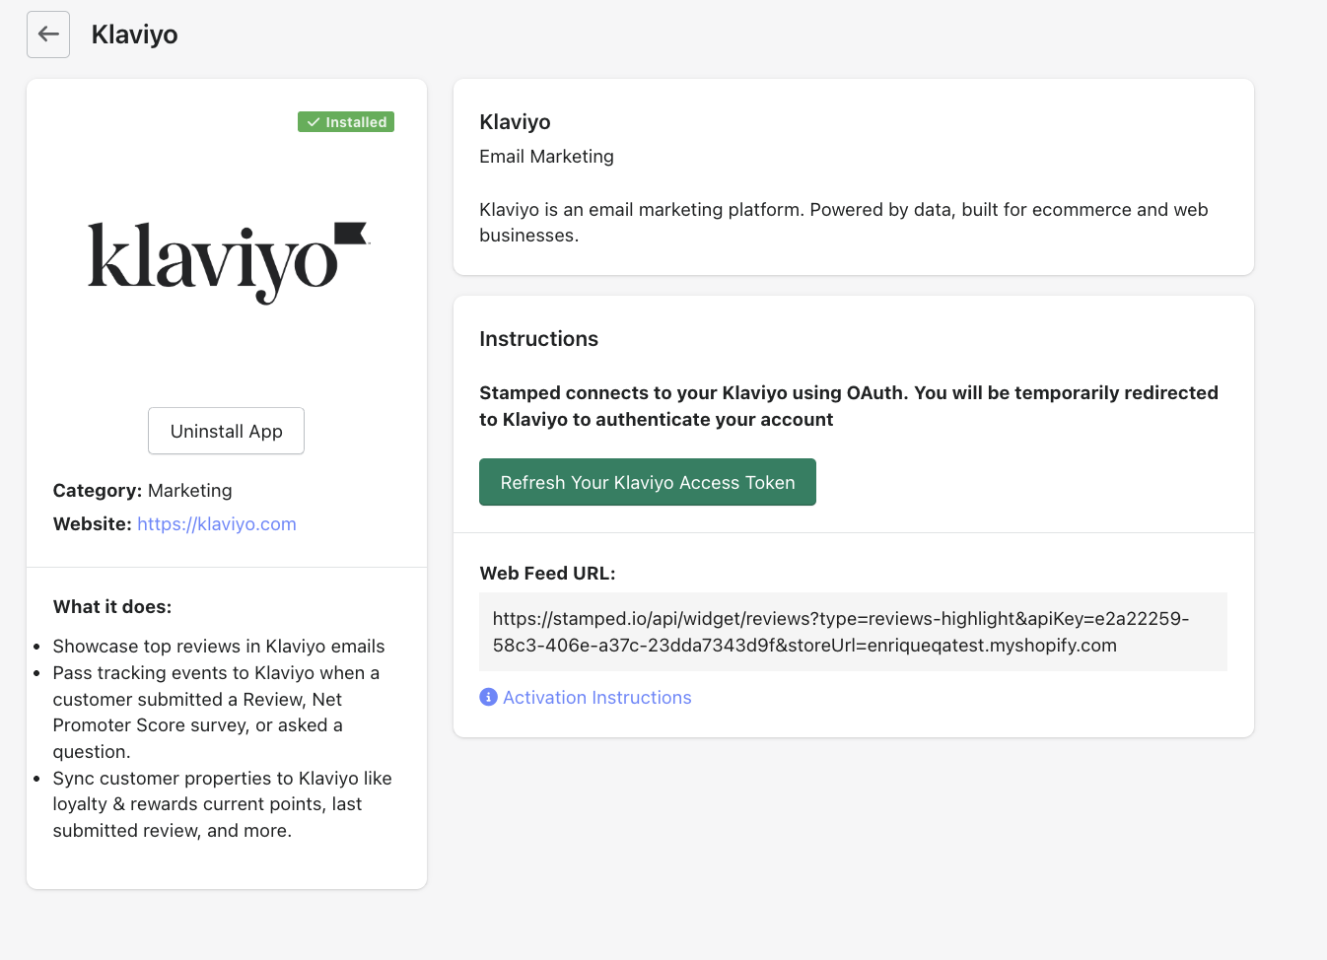This screenshot has width=1327, height=960.
Task: Click the 'Web Feed URL:' label
Action: (x=547, y=574)
